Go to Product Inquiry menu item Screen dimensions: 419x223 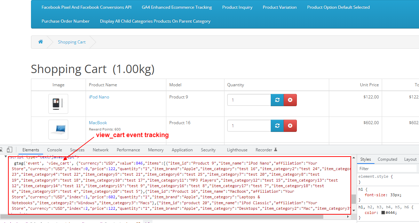pos(237,7)
